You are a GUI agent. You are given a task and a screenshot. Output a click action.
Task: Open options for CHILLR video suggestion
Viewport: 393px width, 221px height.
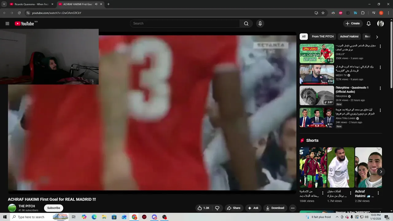(x=380, y=46)
